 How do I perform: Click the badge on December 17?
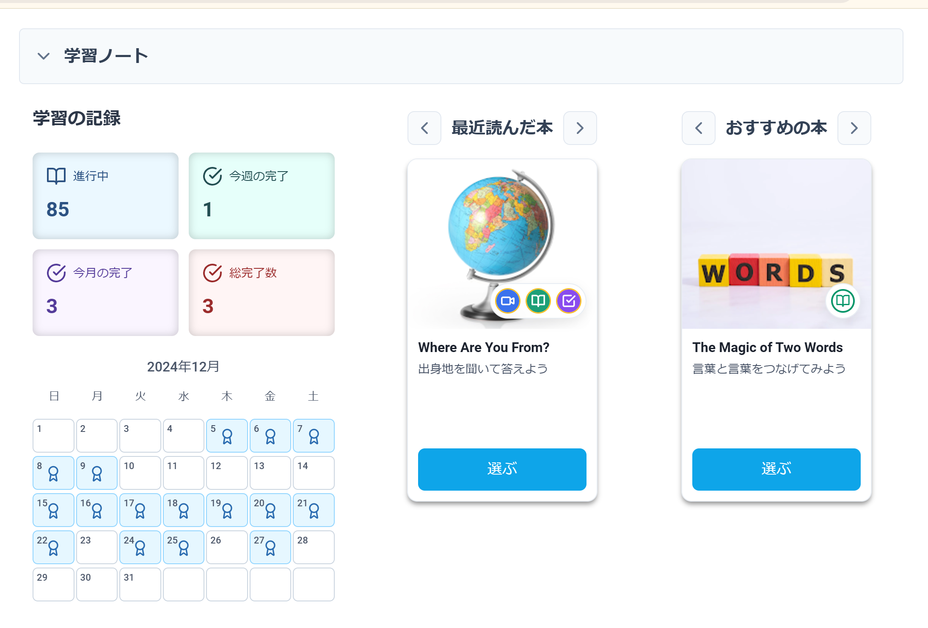click(x=140, y=511)
